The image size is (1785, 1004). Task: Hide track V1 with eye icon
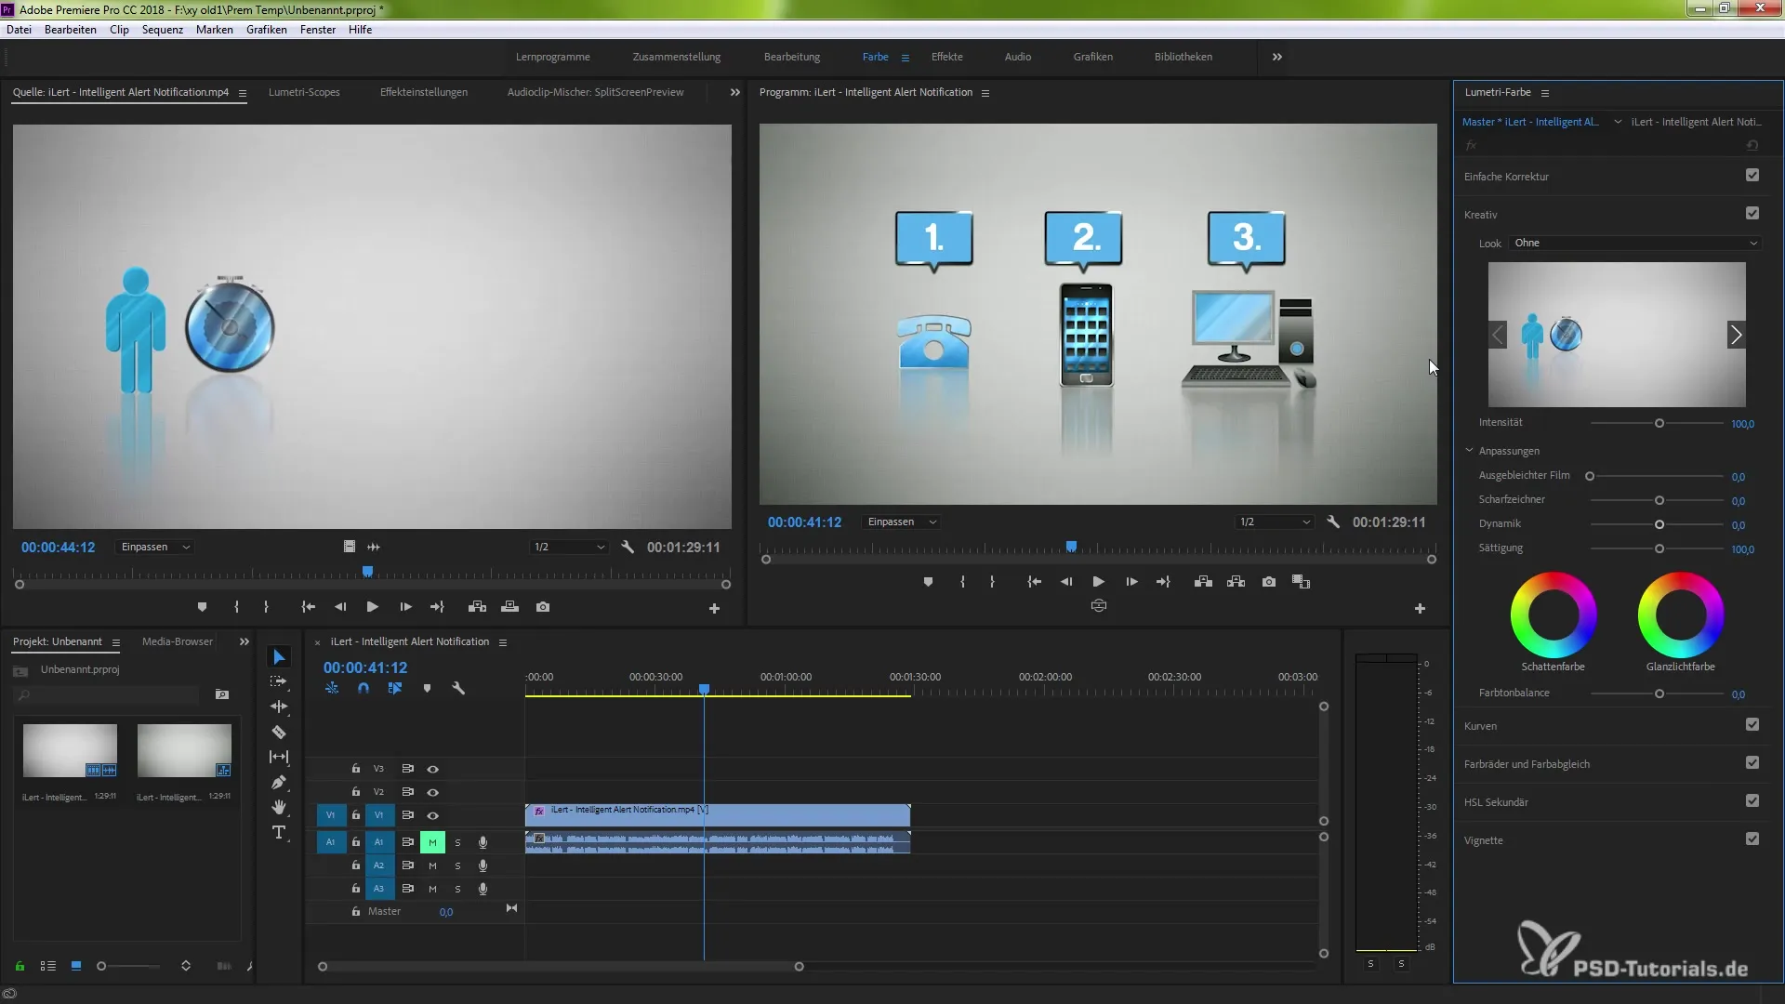click(x=432, y=816)
